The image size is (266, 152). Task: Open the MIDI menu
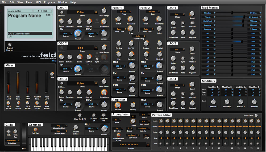[x=39, y=2]
